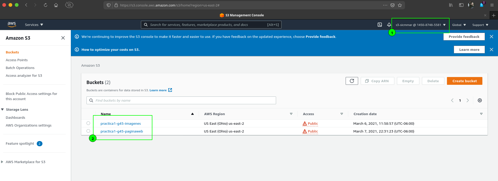The width and height of the screenshot is (498, 181).
Task: Select Buckets in the sidebar
Action: (12, 52)
